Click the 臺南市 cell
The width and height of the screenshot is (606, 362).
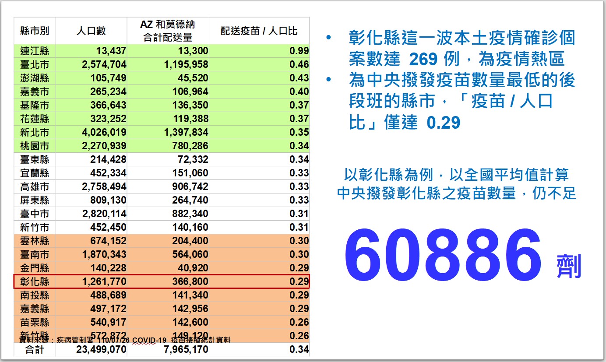35,254
